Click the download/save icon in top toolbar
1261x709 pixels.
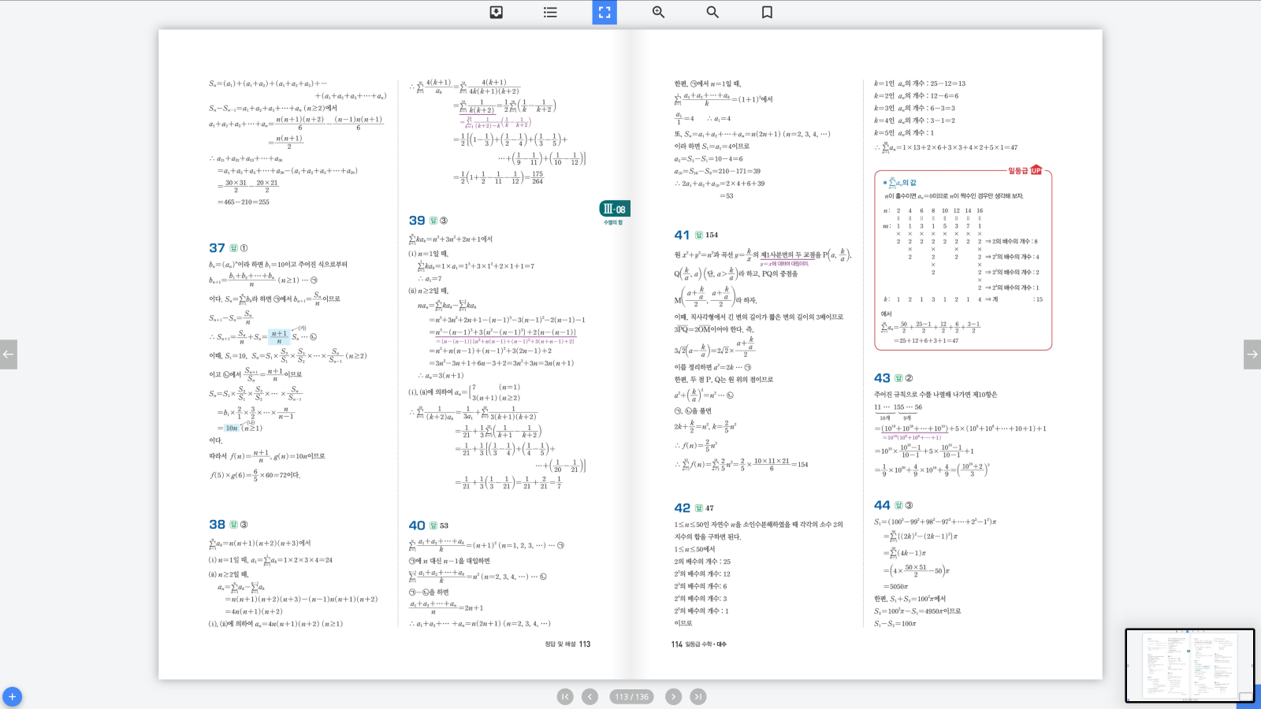pyautogui.click(x=496, y=13)
